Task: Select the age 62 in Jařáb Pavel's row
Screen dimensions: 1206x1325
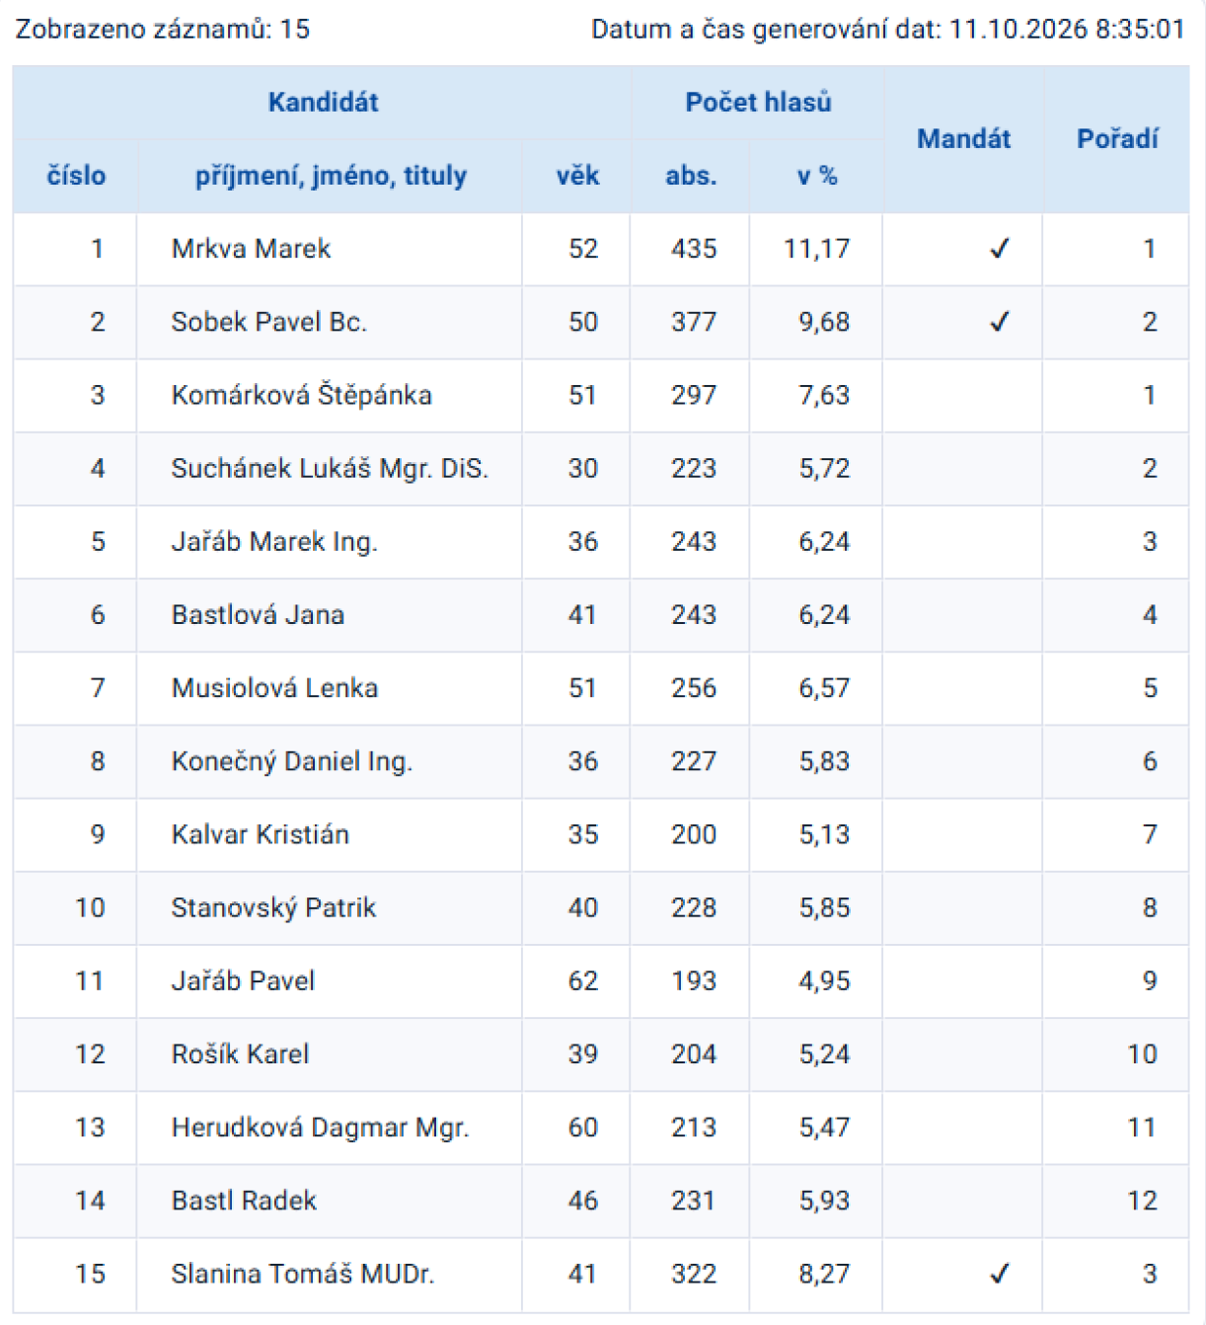Action: 582,980
